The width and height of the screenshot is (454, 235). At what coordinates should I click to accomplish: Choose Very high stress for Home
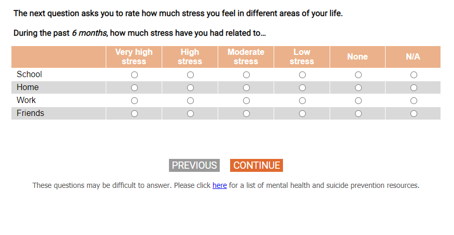134,88
